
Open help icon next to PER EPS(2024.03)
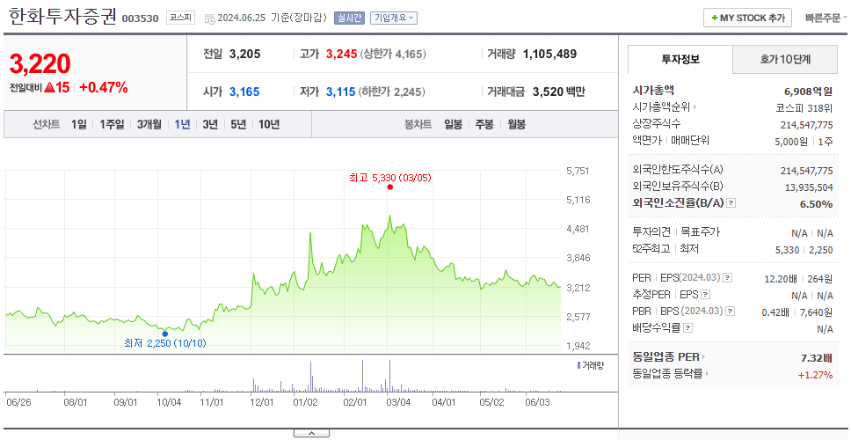coord(728,278)
